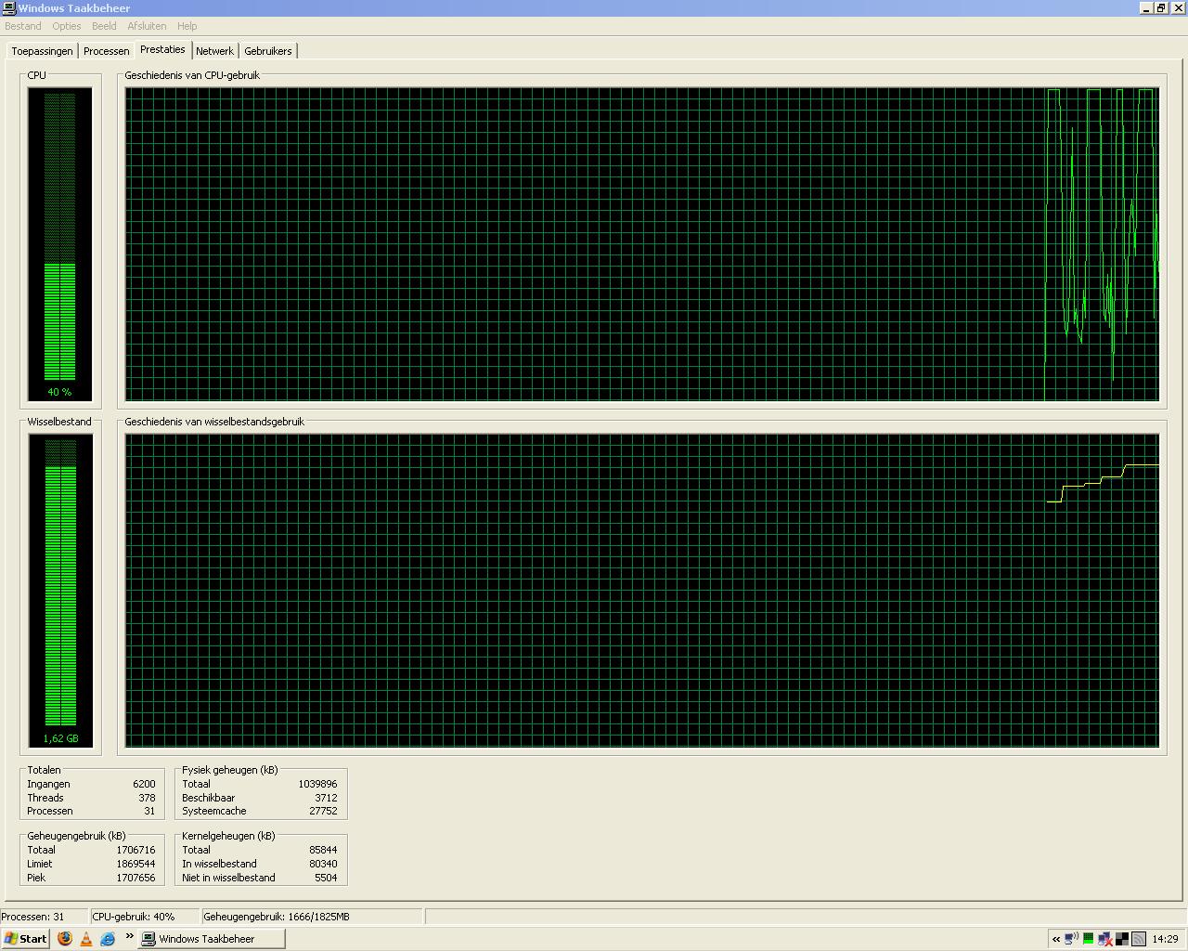Click the CPU usage history graph
Screen dimensions: 1188x951
pyautogui.click(x=642, y=244)
